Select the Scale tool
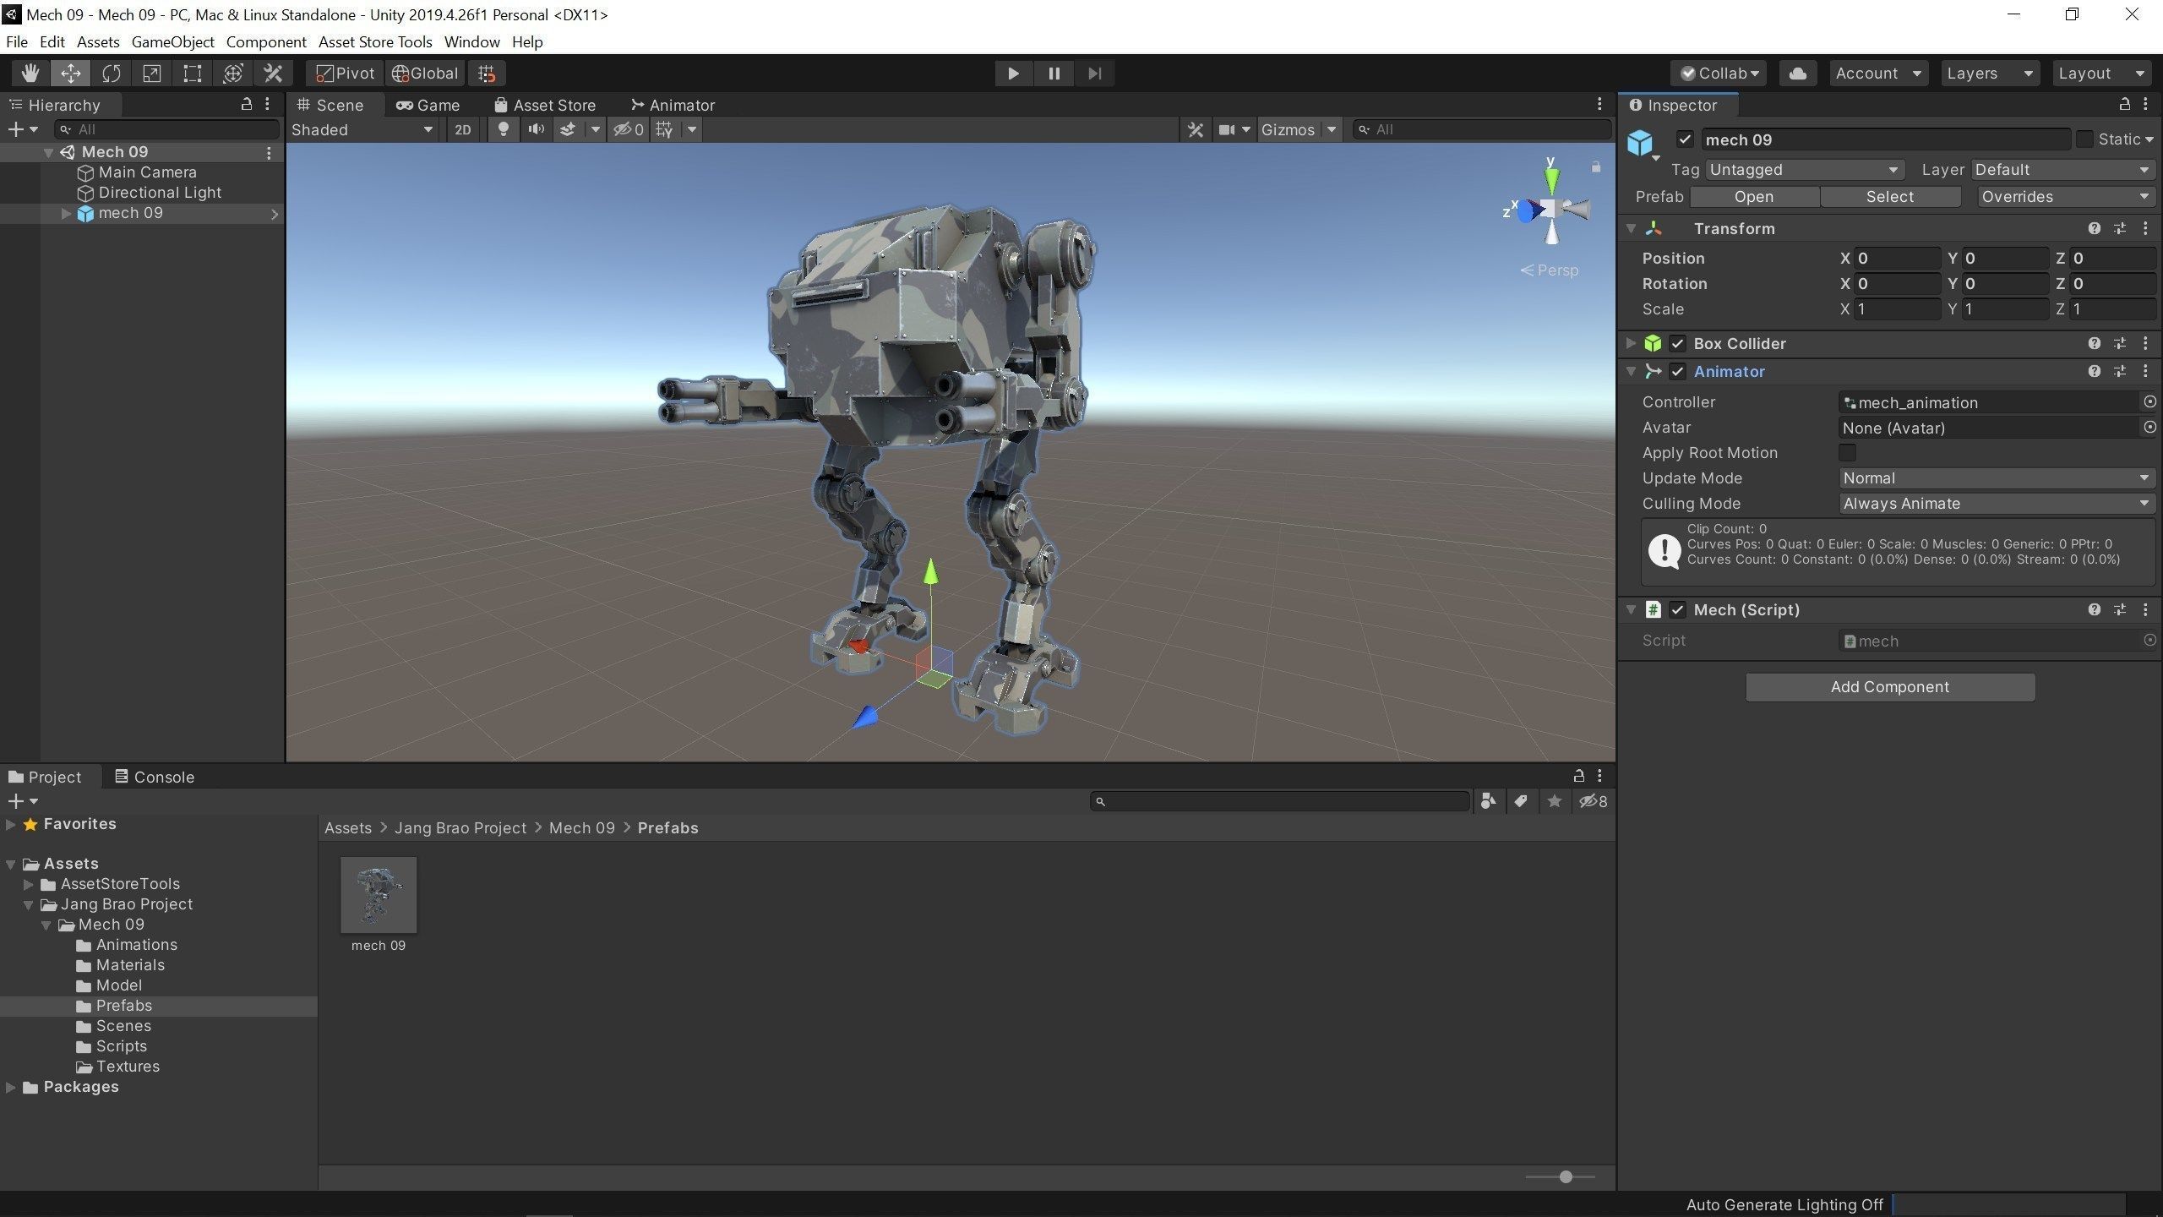Viewport: 2163px width, 1217px height. point(151,73)
